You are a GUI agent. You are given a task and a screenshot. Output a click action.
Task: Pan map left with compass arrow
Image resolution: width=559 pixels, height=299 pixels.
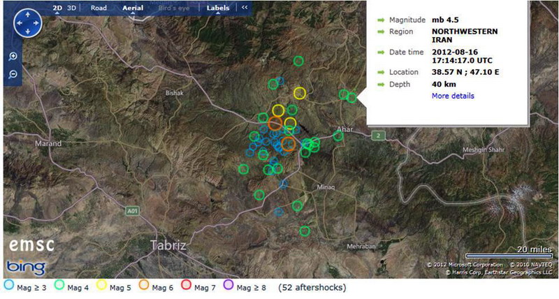(x=19, y=22)
